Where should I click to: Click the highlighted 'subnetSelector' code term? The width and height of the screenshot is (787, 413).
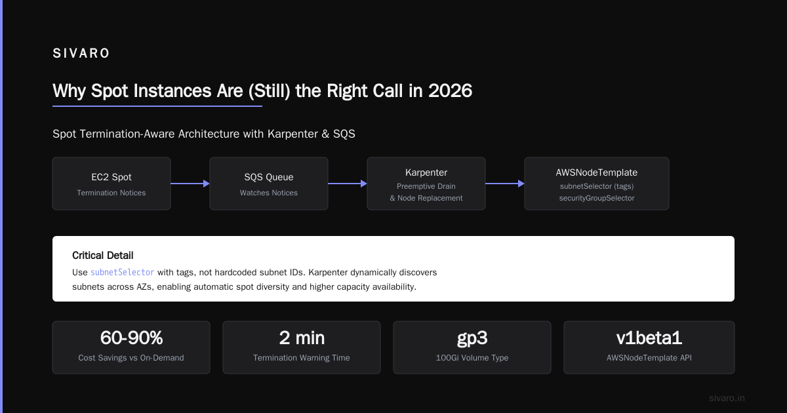pyautogui.click(x=123, y=272)
